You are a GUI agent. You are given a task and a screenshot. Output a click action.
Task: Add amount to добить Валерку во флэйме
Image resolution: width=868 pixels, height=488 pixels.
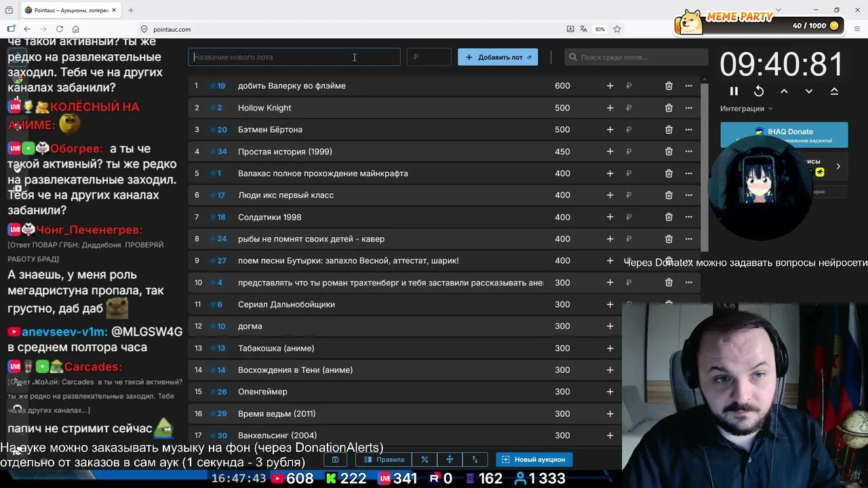(x=610, y=85)
